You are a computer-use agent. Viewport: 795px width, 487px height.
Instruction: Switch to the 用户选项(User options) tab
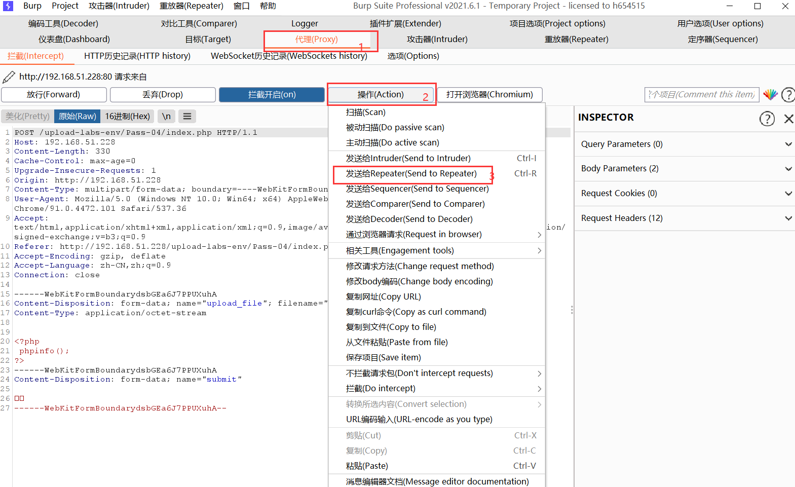tap(721, 24)
